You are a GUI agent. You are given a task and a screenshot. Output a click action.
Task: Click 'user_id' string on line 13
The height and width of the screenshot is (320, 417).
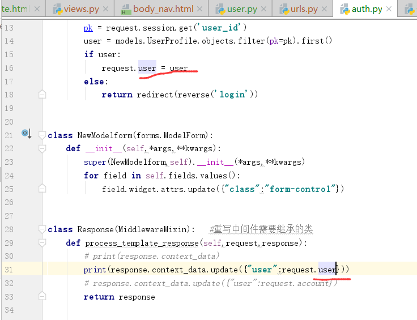[x=219, y=27]
